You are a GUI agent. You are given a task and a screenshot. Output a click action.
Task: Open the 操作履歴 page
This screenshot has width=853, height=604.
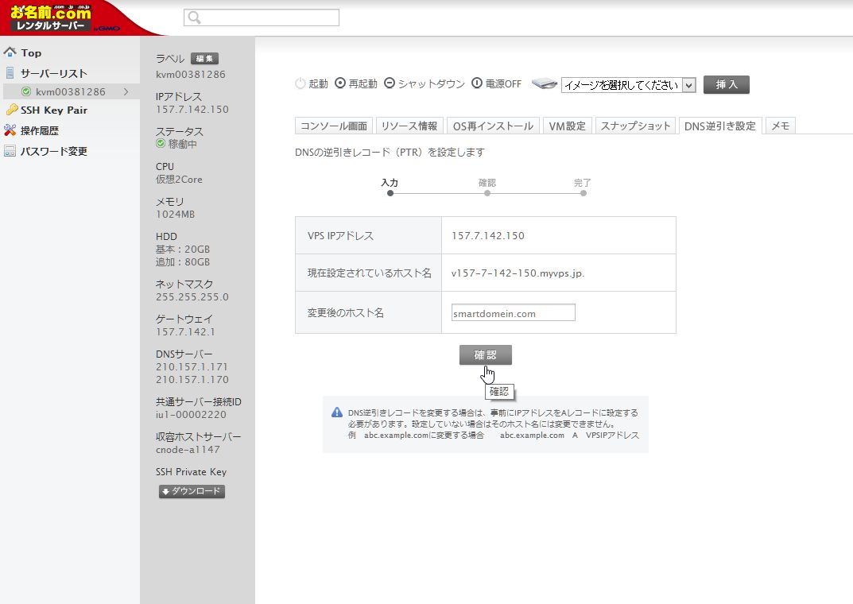[39, 130]
